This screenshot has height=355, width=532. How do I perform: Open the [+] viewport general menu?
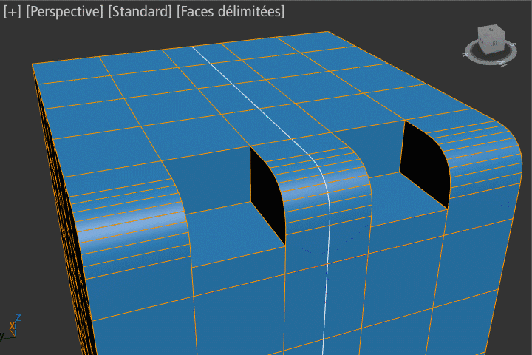pyautogui.click(x=13, y=12)
